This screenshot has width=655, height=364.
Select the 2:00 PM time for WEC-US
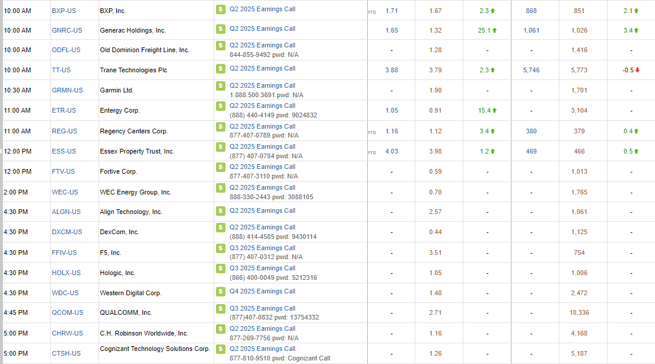16,193
